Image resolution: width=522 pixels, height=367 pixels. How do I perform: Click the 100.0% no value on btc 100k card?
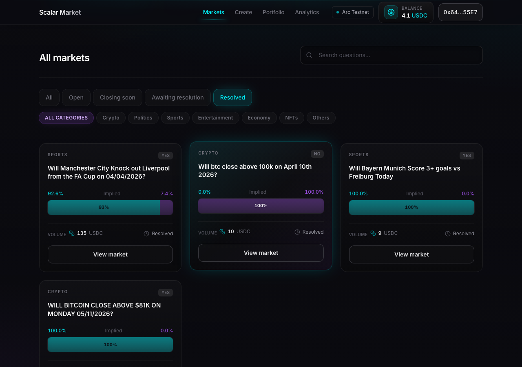pos(314,192)
